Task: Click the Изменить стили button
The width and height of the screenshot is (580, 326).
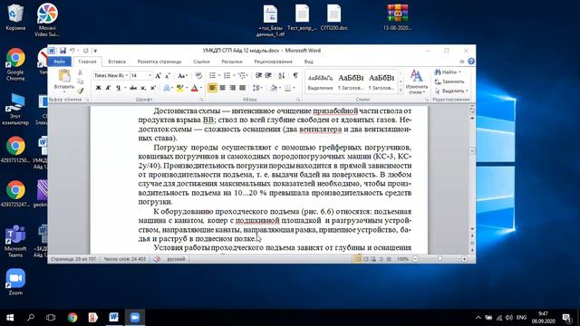Action: (x=417, y=81)
